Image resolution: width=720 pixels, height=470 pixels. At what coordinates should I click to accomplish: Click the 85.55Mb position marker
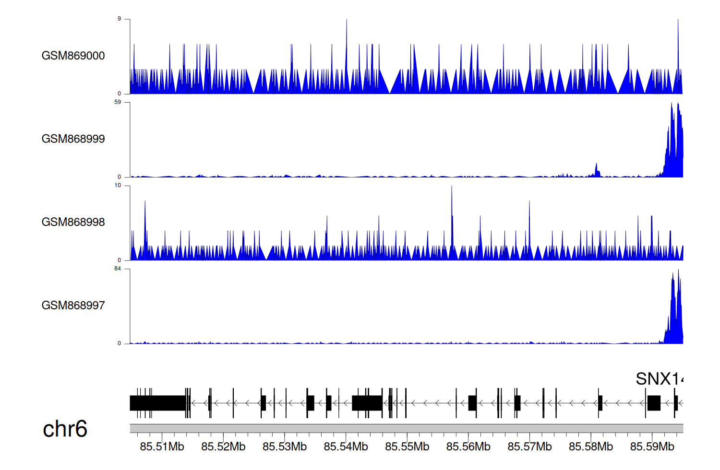point(407,446)
